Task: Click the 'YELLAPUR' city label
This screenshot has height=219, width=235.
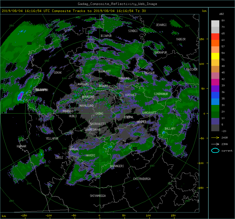Action: click(52, 139)
